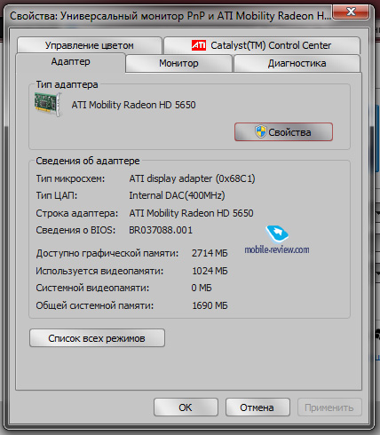
Task: Click the Тип микросхем label
Action: pyautogui.click(x=70, y=178)
